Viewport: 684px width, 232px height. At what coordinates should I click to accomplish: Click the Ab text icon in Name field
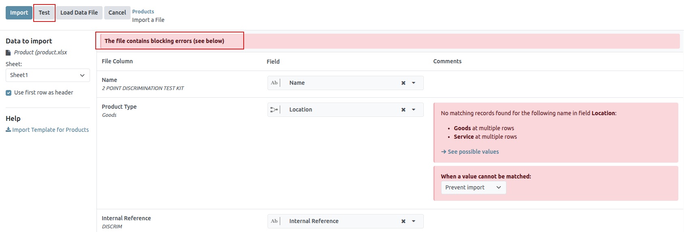coord(274,83)
